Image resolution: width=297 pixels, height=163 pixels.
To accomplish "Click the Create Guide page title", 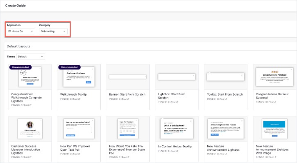I will [15, 5].
